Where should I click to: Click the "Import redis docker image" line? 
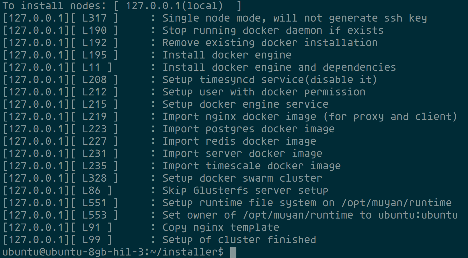click(239, 141)
